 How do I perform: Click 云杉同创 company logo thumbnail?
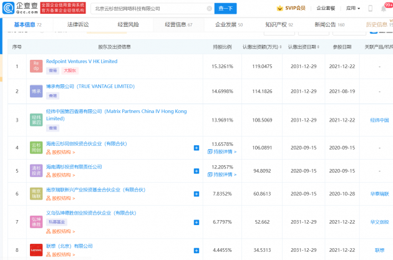(x=36, y=148)
